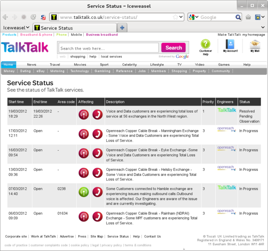Viewport: 268px width, 251px height.
Task: Click the green broadband icon in the Hamble row
Action: (84, 192)
